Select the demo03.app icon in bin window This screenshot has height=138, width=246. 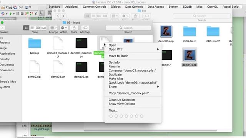tap(166, 31)
